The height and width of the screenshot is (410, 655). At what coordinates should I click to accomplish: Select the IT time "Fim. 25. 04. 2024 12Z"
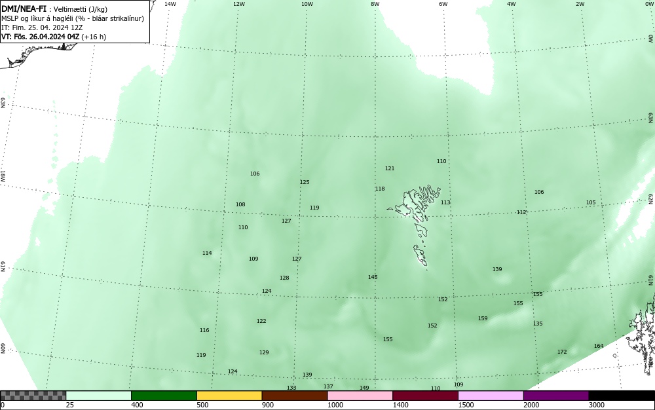coord(47,28)
